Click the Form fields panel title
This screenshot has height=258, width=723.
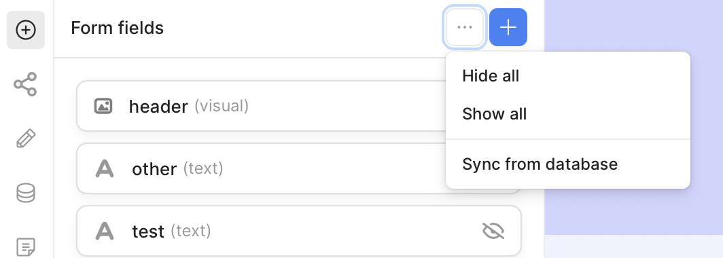click(x=117, y=28)
